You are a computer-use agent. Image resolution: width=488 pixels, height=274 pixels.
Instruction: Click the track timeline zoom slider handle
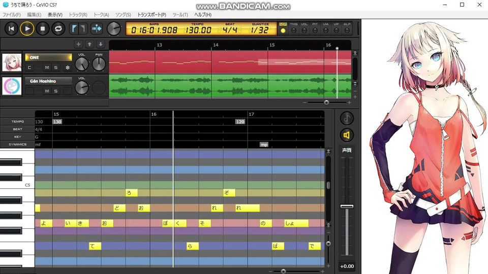[326, 102]
